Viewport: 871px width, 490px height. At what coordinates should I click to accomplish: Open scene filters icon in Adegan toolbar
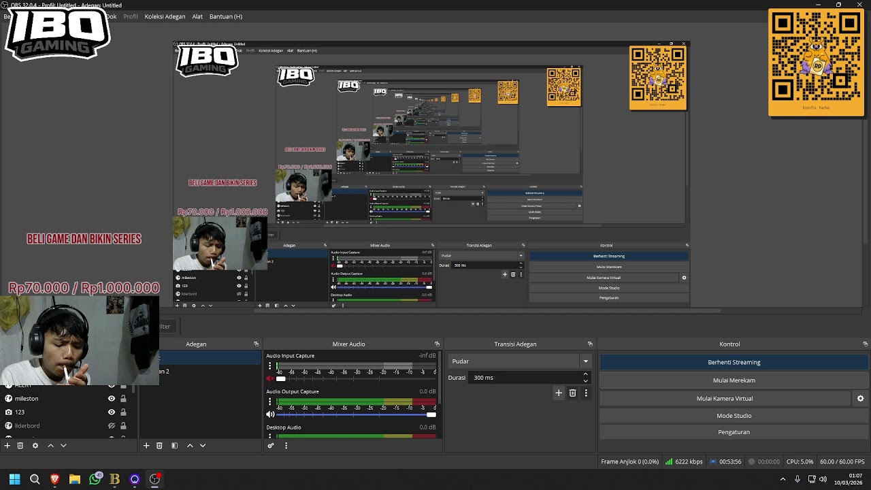(174, 445)
